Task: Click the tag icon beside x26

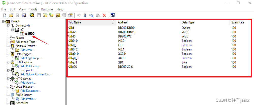Action: [x=70, y=67]
